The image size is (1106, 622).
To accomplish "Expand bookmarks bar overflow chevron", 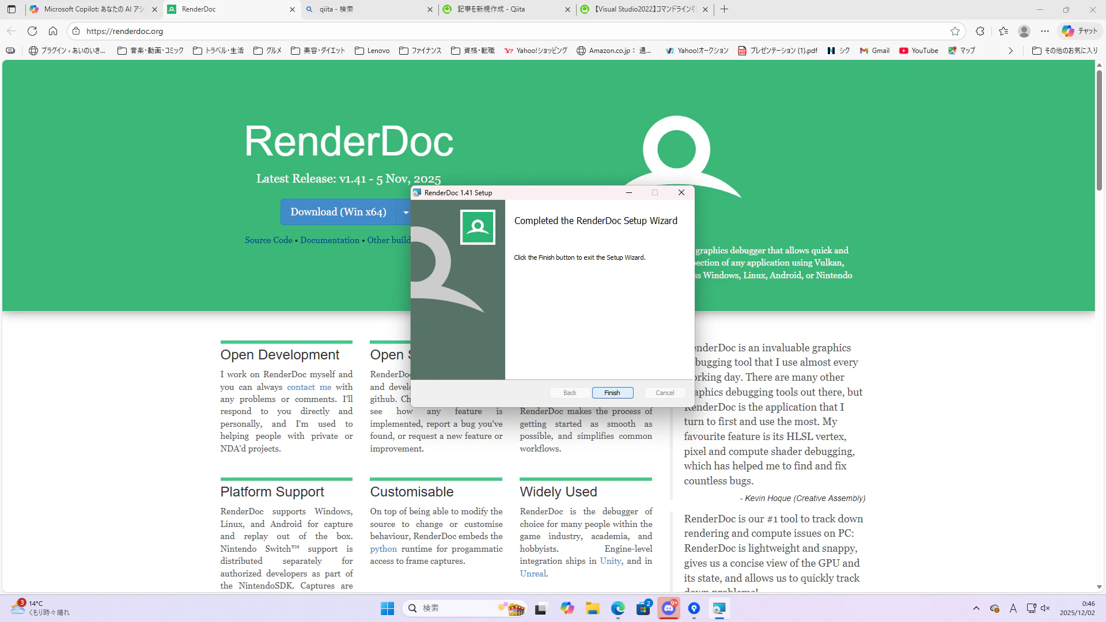I will [1010, 51].
